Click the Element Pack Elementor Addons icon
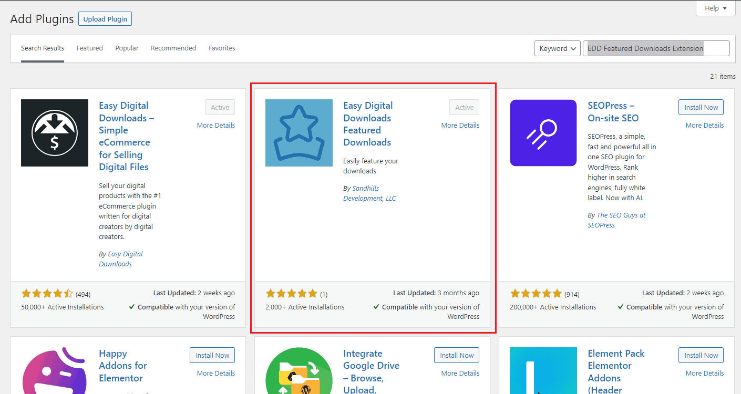This screenshot has width=741, height=394. click(x=543, y=370)
